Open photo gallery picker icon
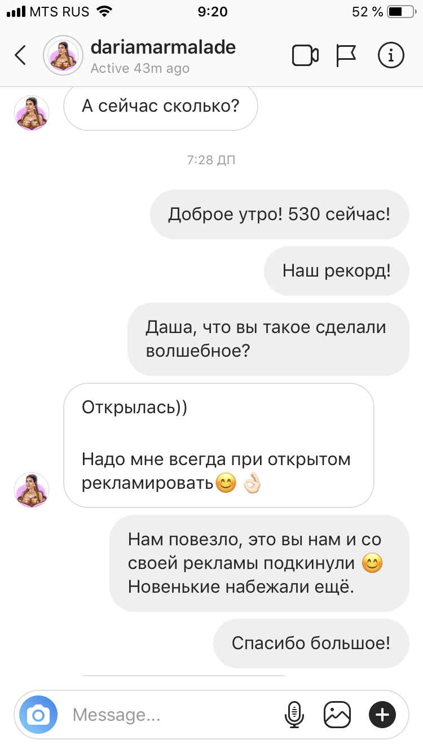The height and width of the screenshot is (753, 423). point(337,715)
